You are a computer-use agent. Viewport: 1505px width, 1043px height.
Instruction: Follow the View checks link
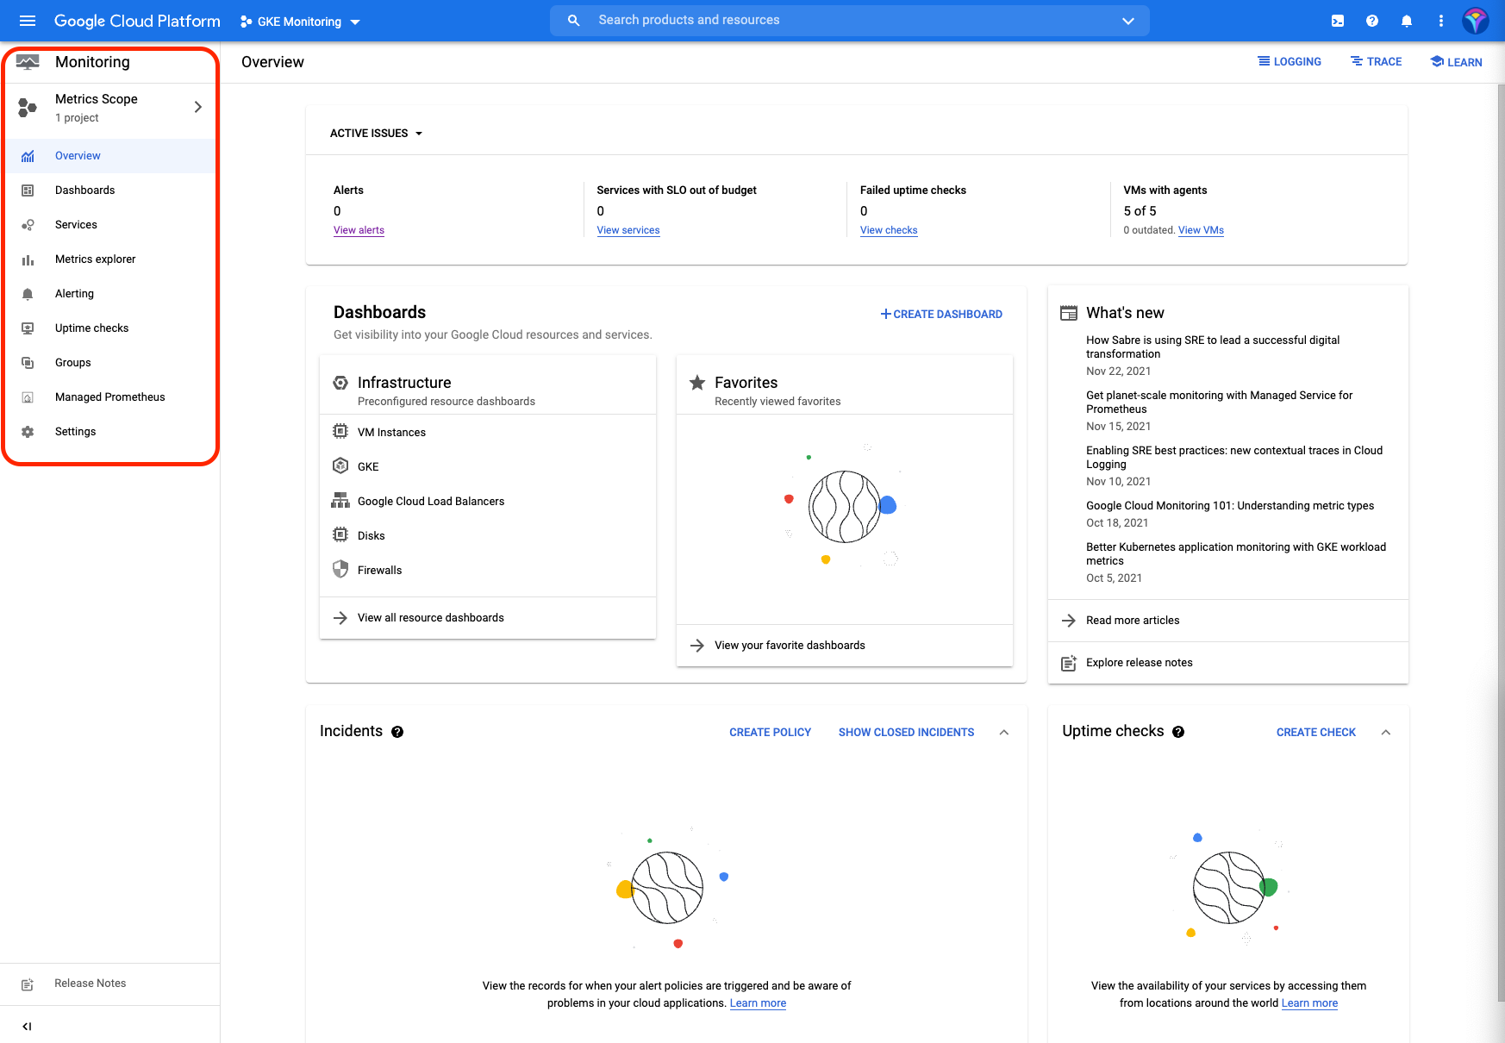[x=889, y=230]
